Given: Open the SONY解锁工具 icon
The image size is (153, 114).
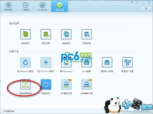Looking at the screenshot, I should [87, 84].
